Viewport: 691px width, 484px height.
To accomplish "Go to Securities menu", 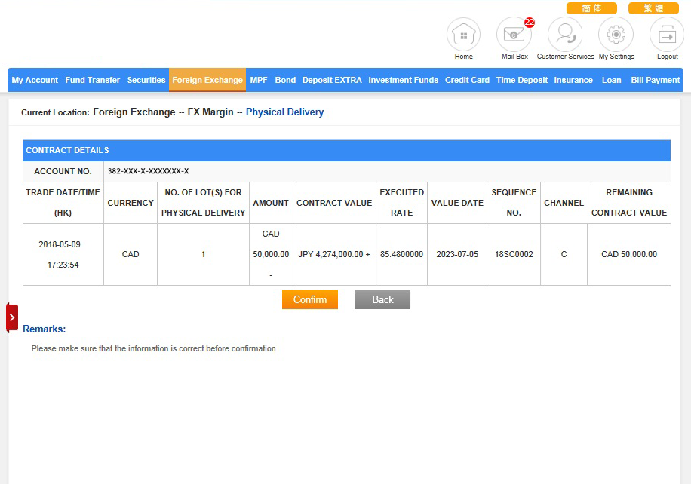I will 146,80.
